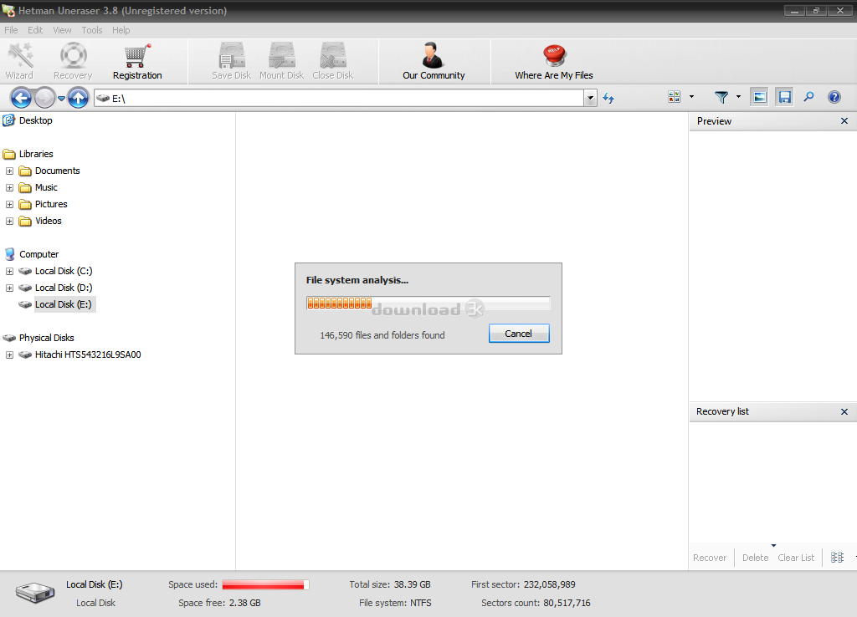Select the Libraries node

pyautogui.click(x=36, y=154)
